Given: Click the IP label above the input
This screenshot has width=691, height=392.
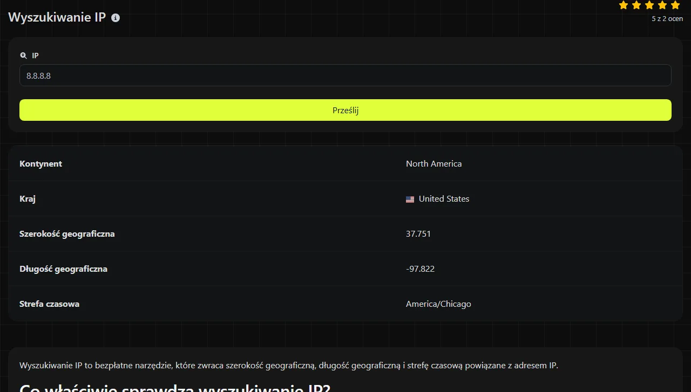Looking at the screenshot, I should click(x=35, y=56).
